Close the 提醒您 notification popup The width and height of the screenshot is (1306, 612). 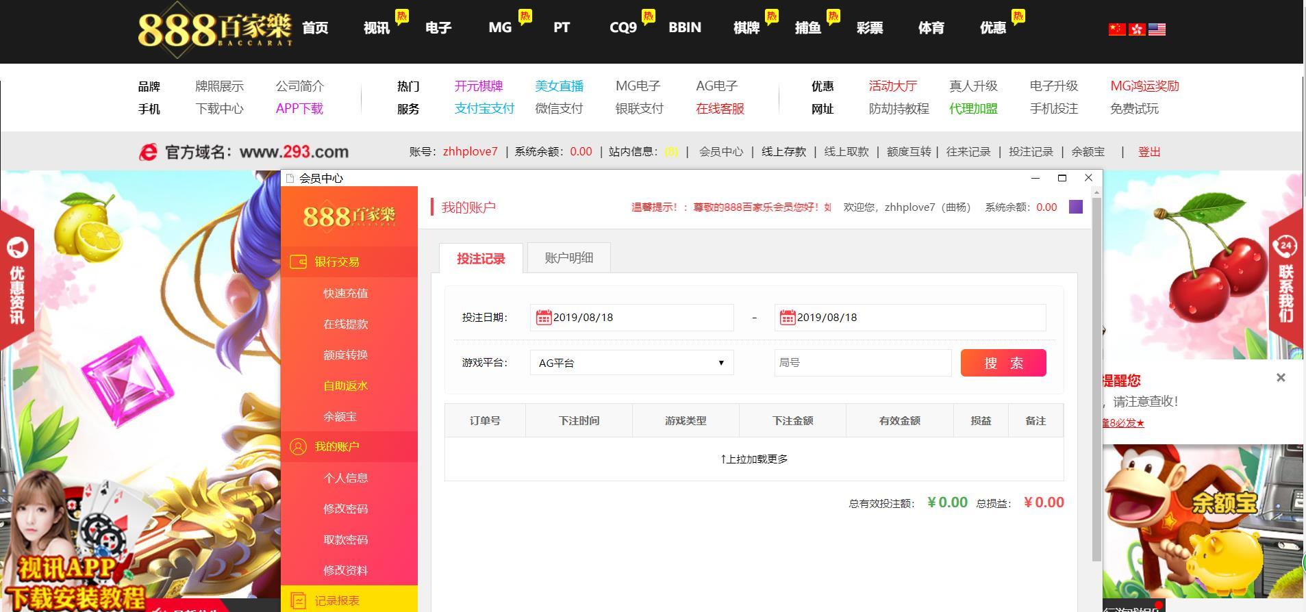coord(1281,377)
